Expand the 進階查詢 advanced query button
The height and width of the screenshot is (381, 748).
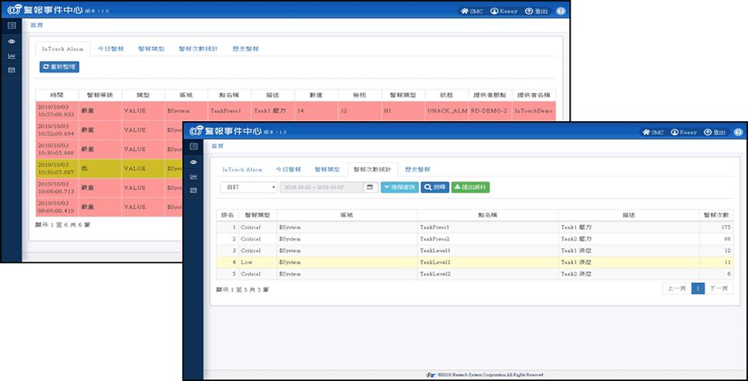tap(399, 187)
